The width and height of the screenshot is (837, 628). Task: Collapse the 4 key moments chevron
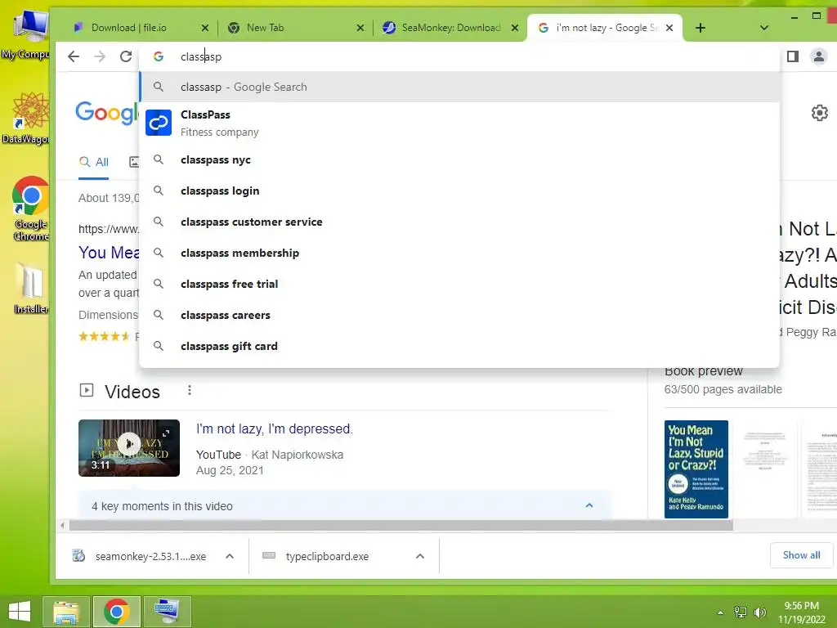(x=589, y=505)
